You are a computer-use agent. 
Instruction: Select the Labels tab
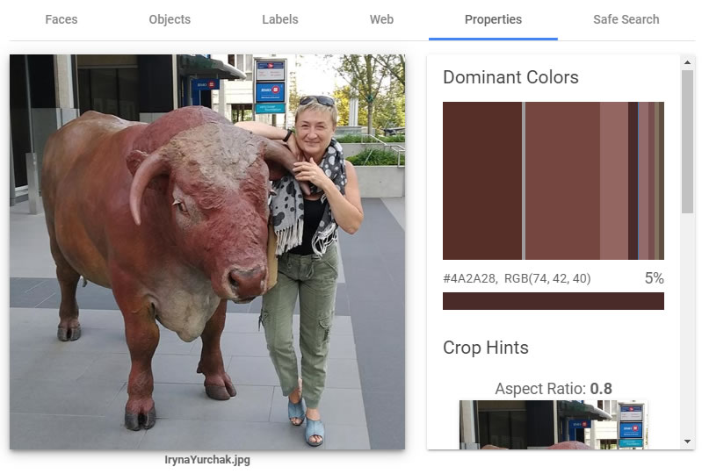tap(280, 19)
